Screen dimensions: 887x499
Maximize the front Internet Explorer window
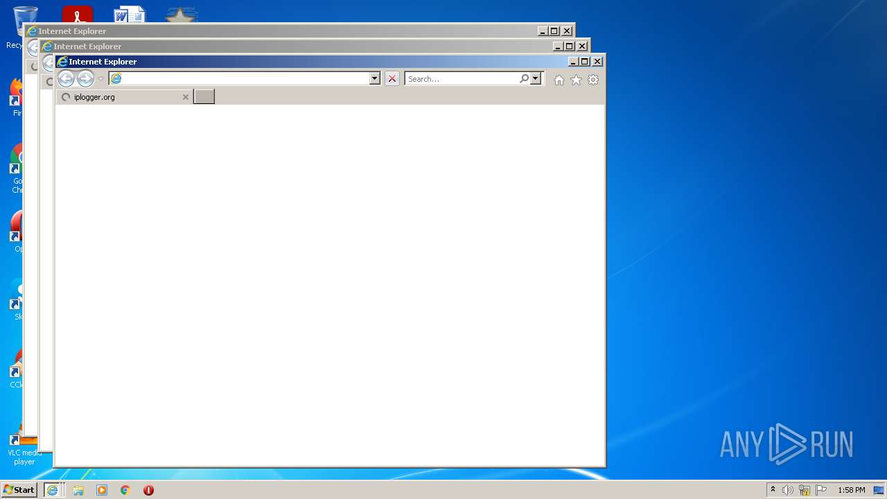tap(584, 62)
